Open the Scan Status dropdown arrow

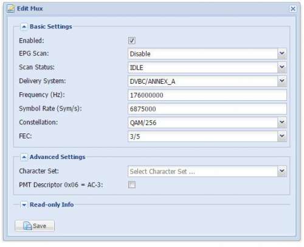pos(282,67)
